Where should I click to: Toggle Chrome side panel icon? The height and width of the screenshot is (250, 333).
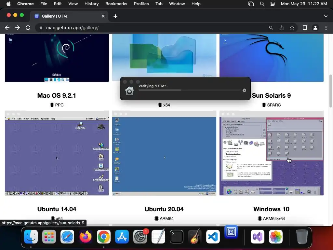[x=305, y=28]
